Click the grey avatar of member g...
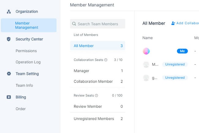 146,78
